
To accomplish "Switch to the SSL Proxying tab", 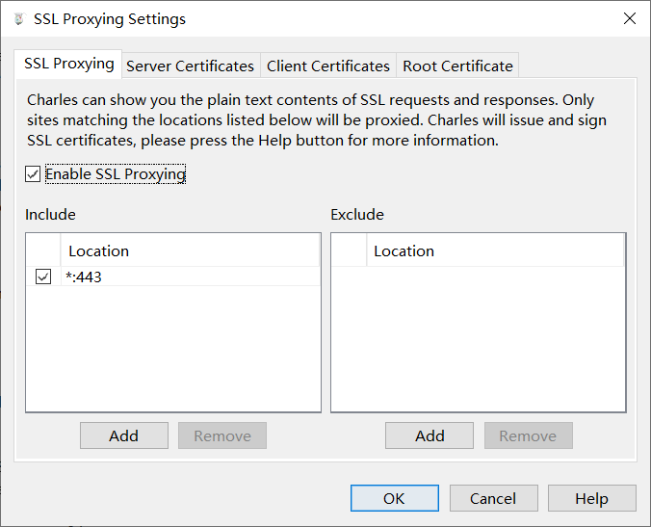I will click(69, 65).
